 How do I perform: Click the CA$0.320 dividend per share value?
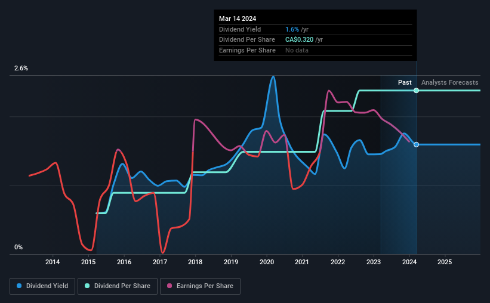[x=300, y=40]
